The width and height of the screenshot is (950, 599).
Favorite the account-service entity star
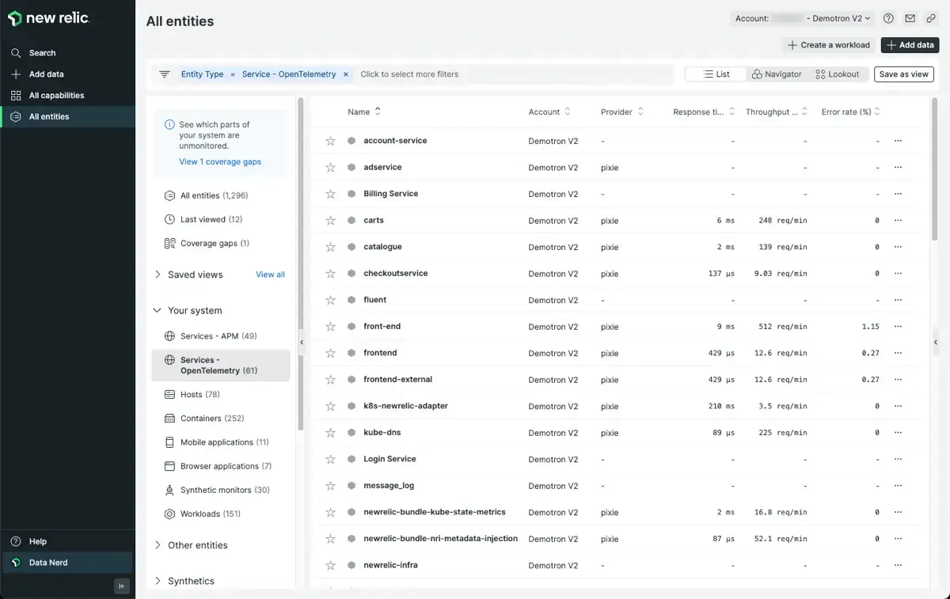pos(331,141)
